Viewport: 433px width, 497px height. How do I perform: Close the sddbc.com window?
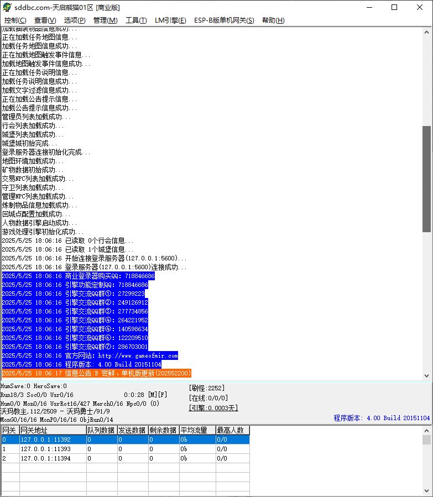coord(420,7)
